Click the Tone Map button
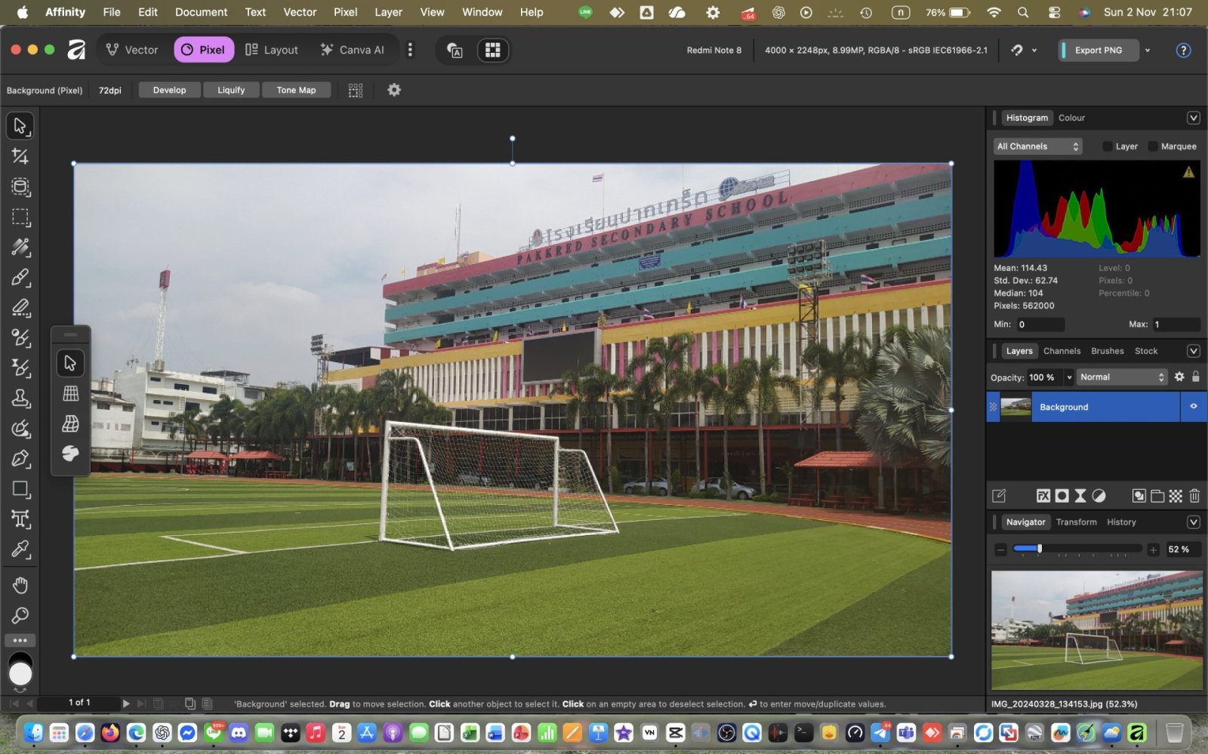The height and width of the screenshot is (754, 1208). pos(296,90)
